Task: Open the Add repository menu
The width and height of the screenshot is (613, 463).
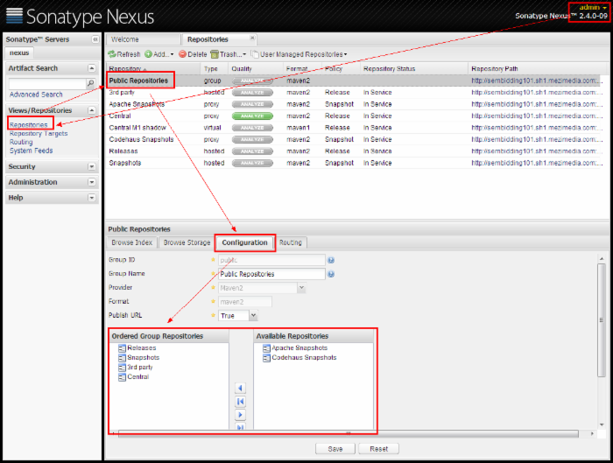Action: pyautogui.click(x=159, y=54)
